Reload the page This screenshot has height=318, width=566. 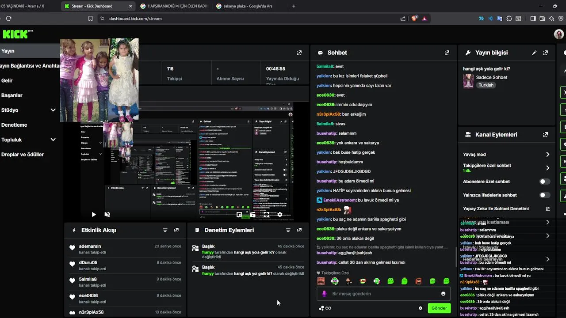click(8, 19)
